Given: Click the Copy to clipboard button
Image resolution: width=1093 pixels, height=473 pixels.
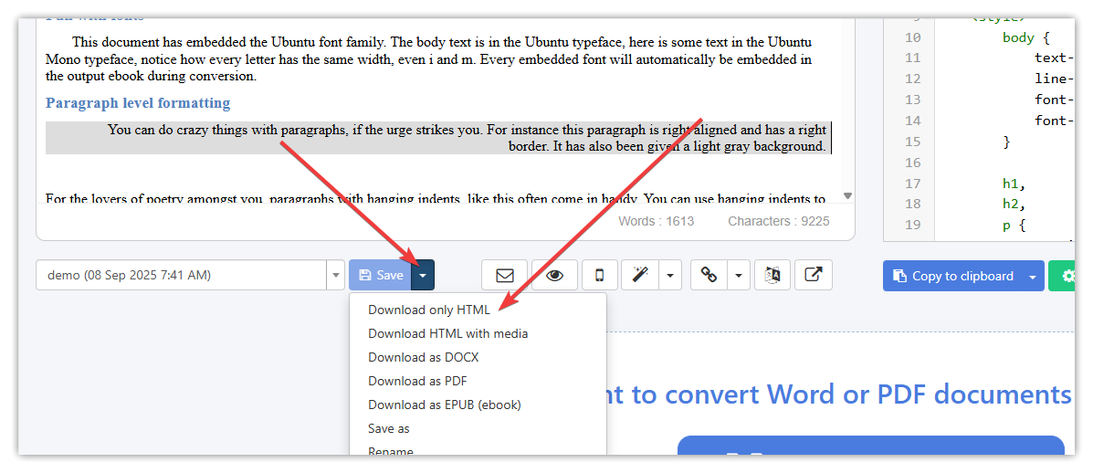Looking at the screenshot, I should click(952, 276).
